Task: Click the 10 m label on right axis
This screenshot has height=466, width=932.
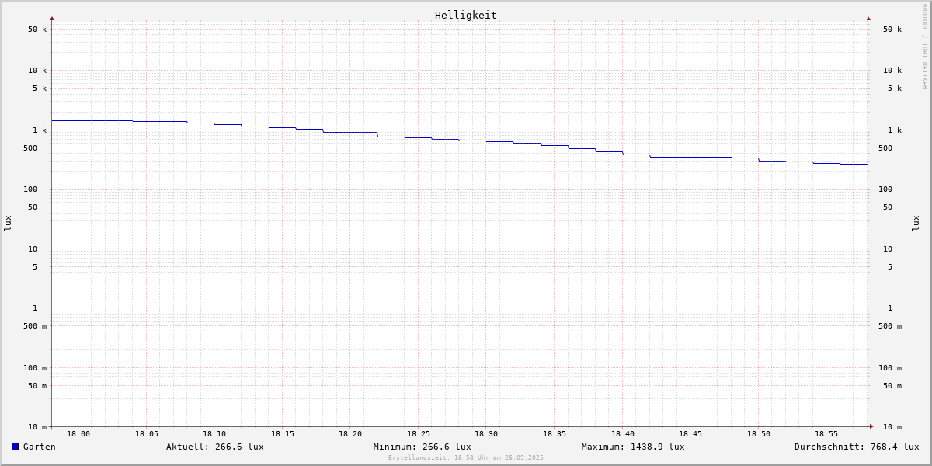Action: (x=892, y=427)
